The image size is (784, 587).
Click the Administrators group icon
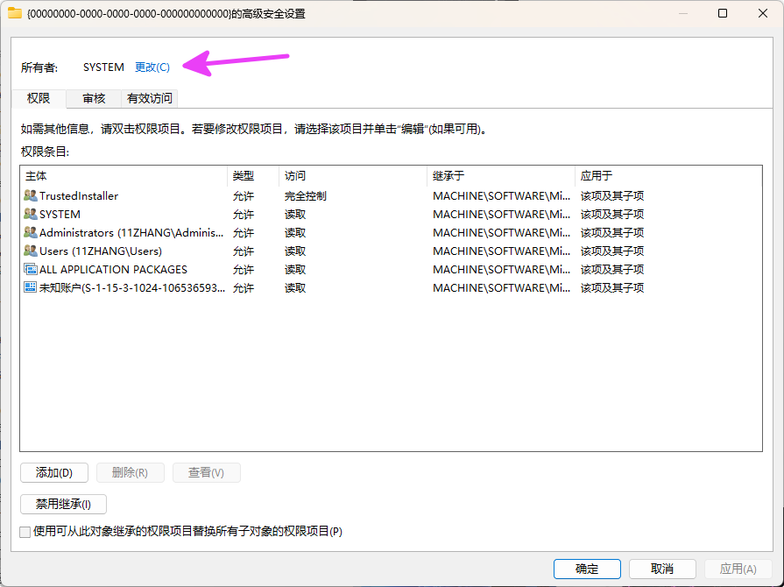pos(31,232)
